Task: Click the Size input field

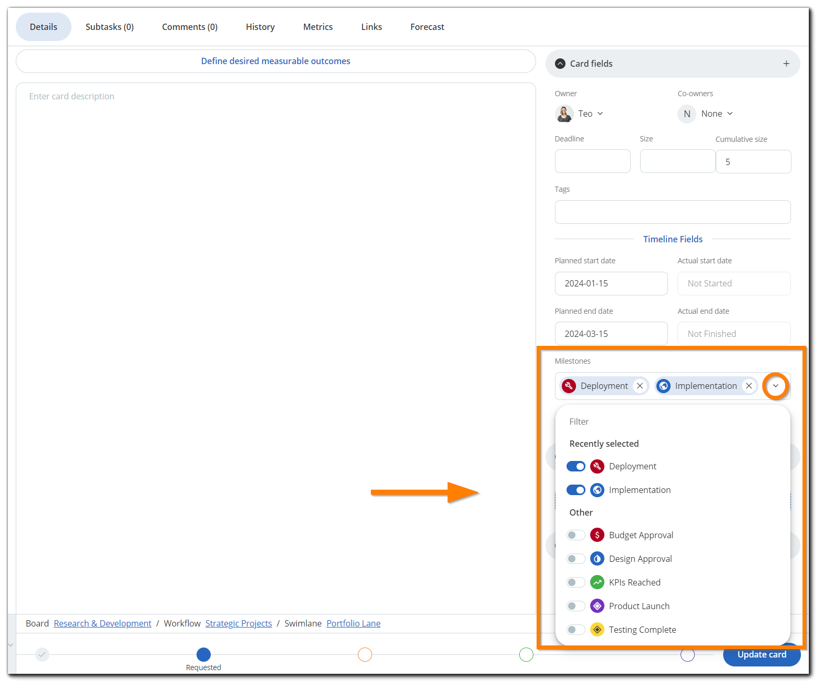Action: (677, 161)
